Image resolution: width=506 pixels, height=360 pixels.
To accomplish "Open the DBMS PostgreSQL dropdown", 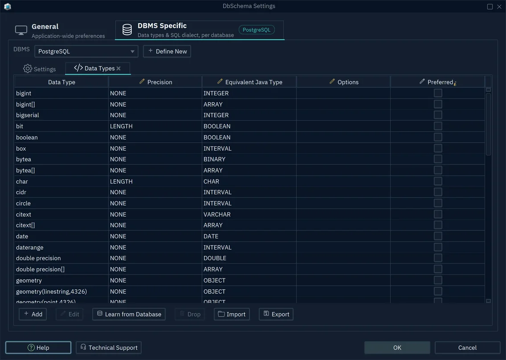I will tap(86, 51).
